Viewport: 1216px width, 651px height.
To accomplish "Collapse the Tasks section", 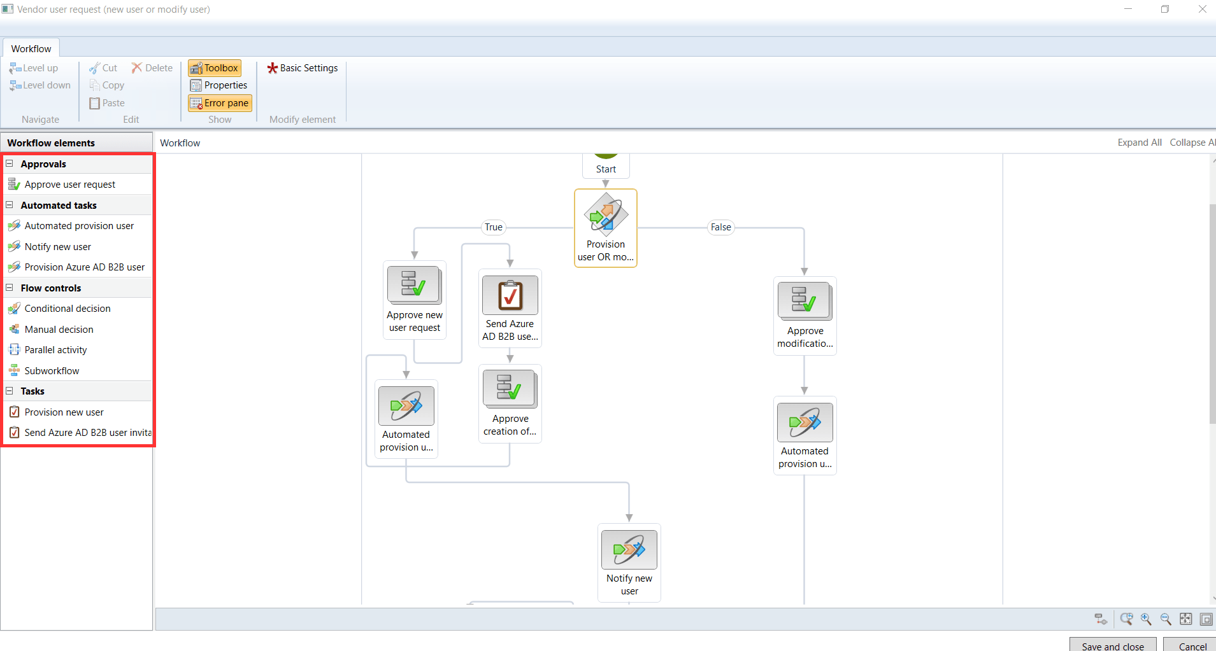I will [x=9, y=391].
